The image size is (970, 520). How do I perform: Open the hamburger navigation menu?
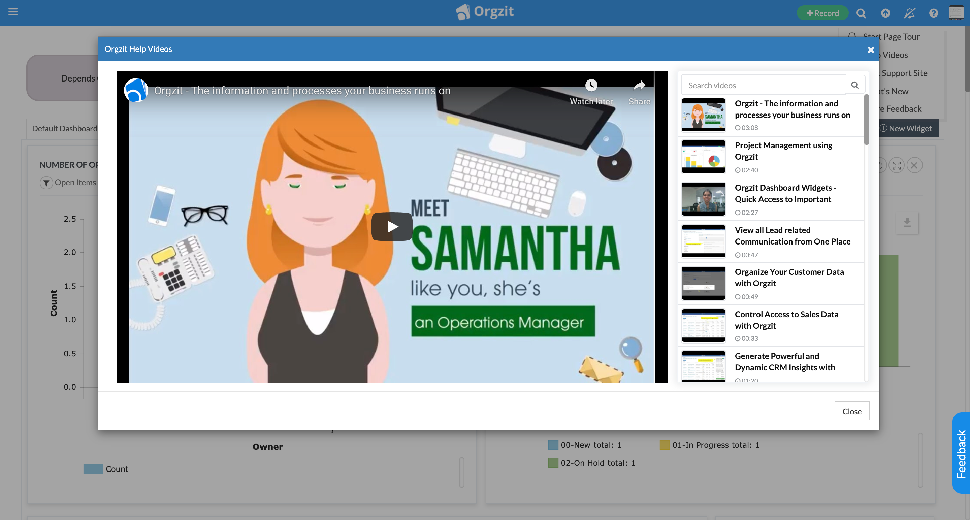click(13, 12)
